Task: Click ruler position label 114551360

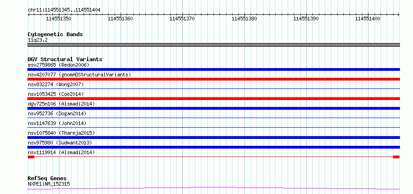Action: pos(120,19)
